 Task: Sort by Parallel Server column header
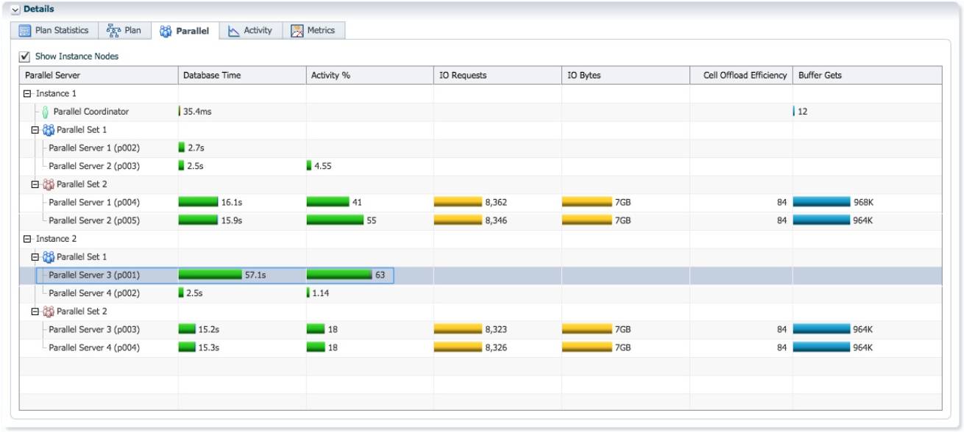click(x=99, y=76)
